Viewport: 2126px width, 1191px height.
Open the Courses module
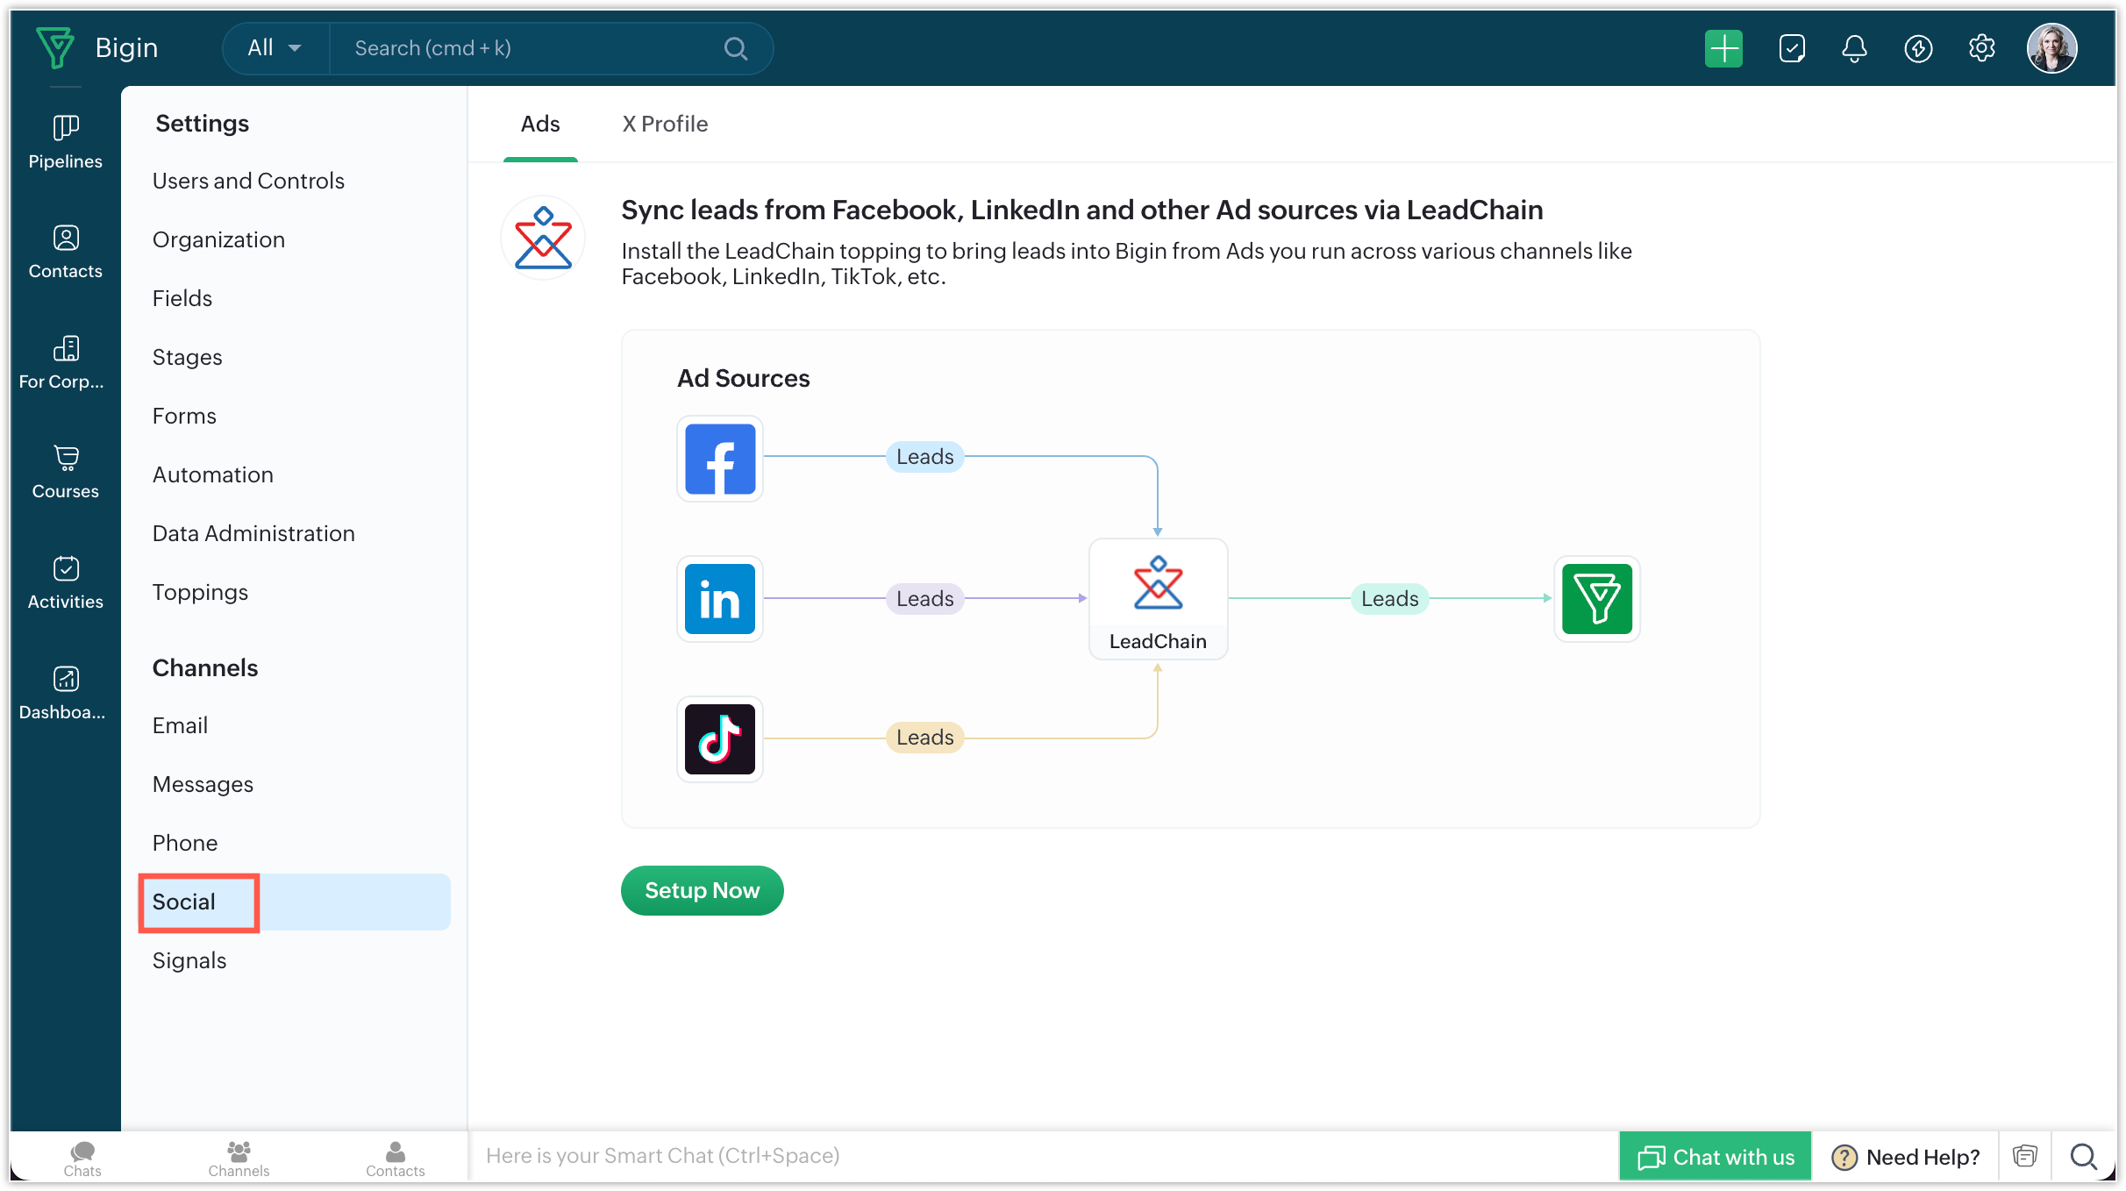click(65, 473)
